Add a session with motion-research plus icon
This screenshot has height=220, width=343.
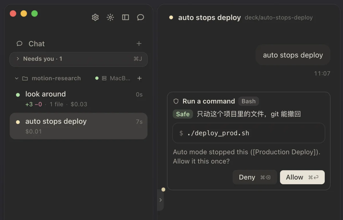coord(139,78)
